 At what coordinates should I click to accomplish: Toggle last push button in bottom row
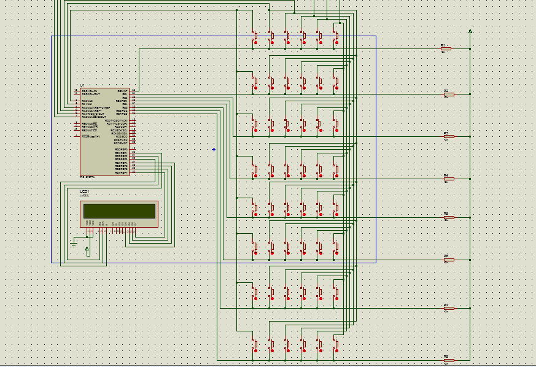(336, 346)
